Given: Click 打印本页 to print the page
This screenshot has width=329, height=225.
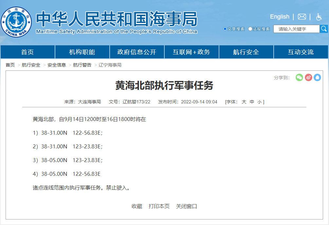Looking at the screenshot, I should pyautogui.click(x=159, y=206).
